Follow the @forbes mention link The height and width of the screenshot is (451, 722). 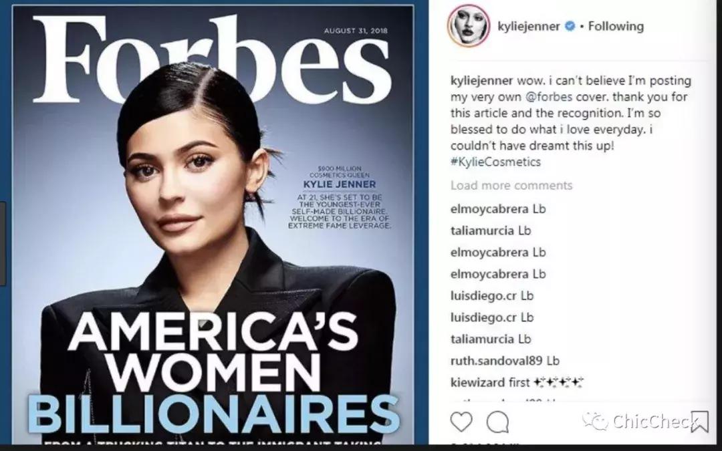tap(548, 97)
